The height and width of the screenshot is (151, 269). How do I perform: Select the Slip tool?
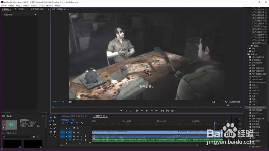[55, 121]
